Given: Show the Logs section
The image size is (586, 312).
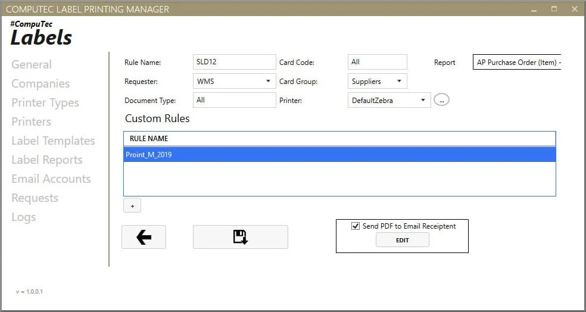Looking at the screenshot, I should (x=24, y=217).
